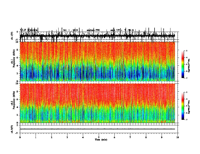Viewport: 200px width, 154px height.
Task: Click the ch.1 spectrogram panel
Action: (97, 61)
